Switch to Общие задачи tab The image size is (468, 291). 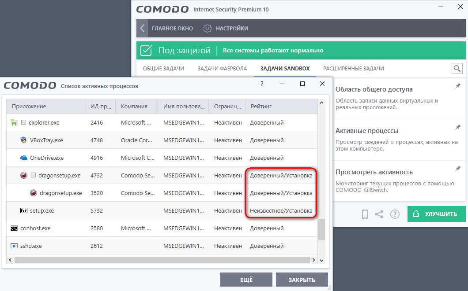163,68
